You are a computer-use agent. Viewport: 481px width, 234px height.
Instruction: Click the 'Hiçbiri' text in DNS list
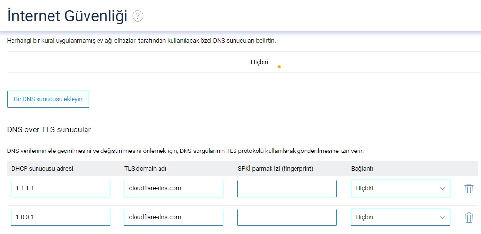[x=259, y=62]
